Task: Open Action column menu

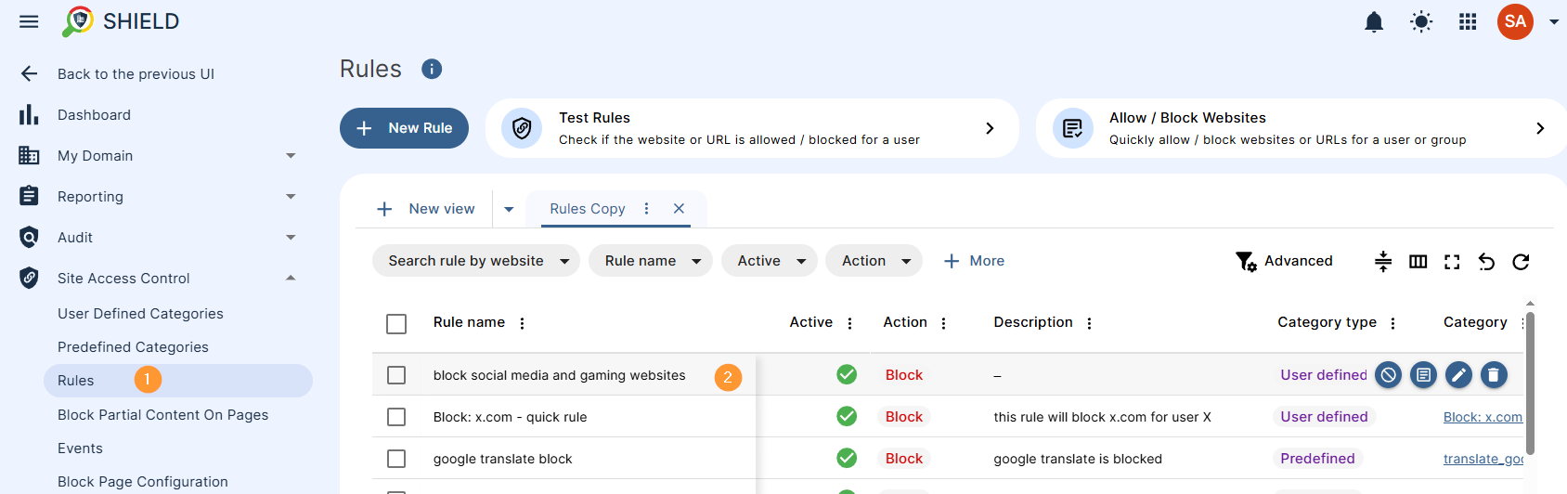Action: [x=943, y=323]
